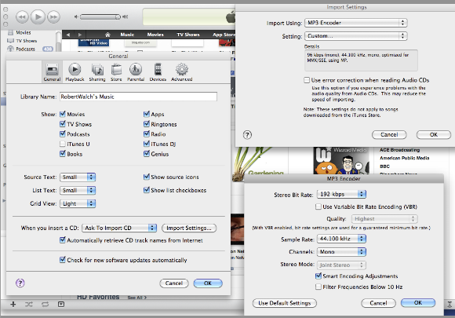455x318 pixels.
Task: Open the Sample Rate dropdown
Action: coord(341,239)
